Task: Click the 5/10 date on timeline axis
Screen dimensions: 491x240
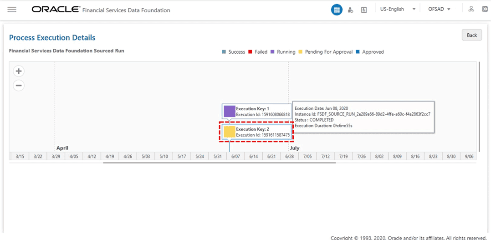Action: click(164, 156)
